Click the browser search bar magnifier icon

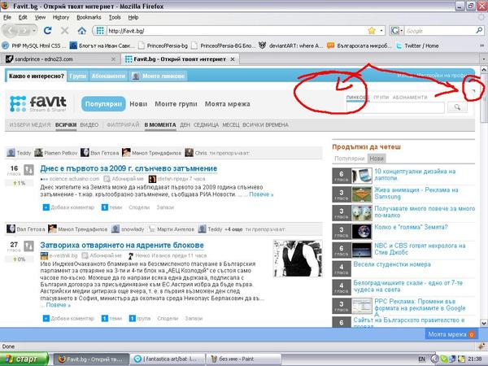(x=479, y=31)
